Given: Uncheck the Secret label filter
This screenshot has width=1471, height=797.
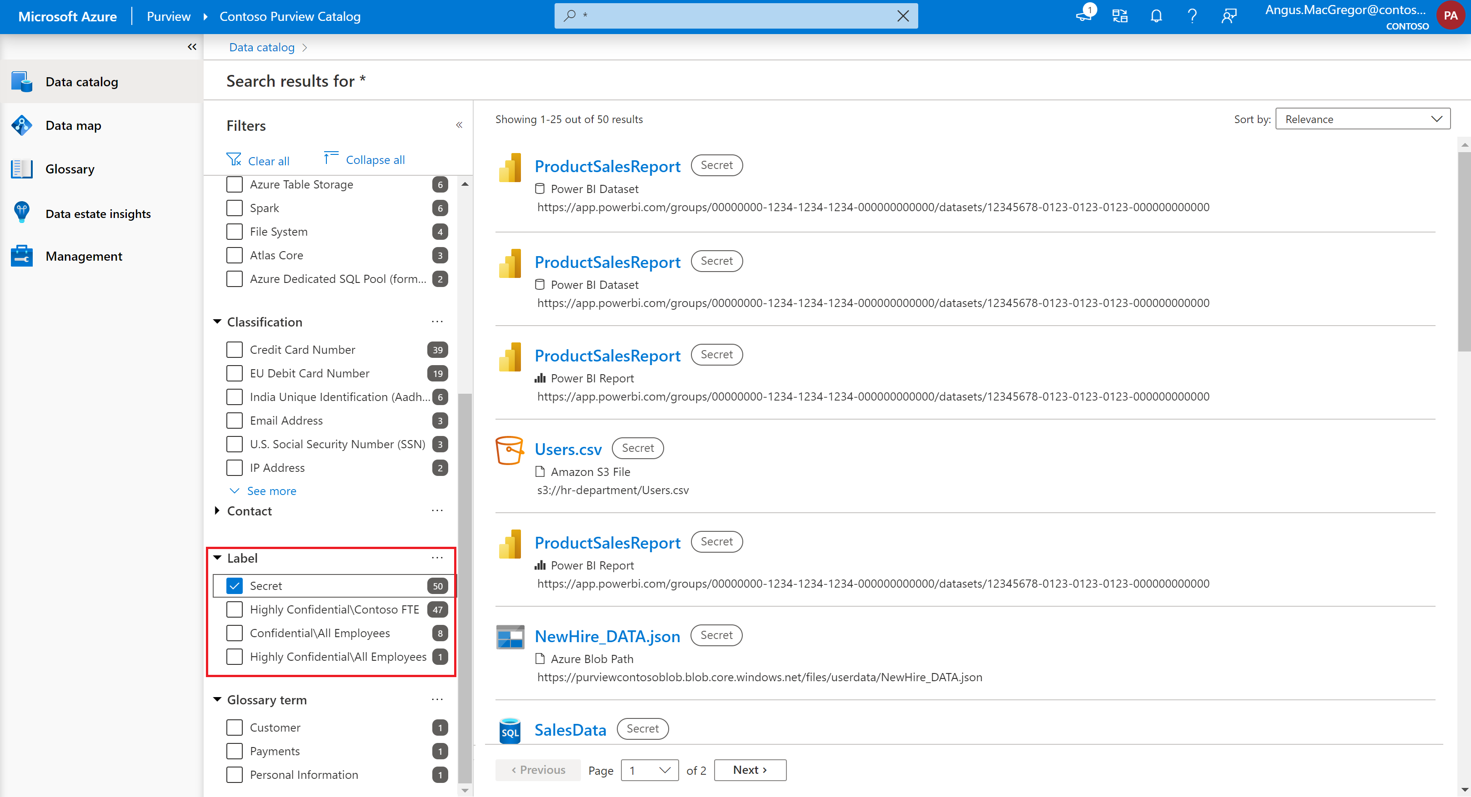Looking at the screenshot, I should click(x=234, y=585).
